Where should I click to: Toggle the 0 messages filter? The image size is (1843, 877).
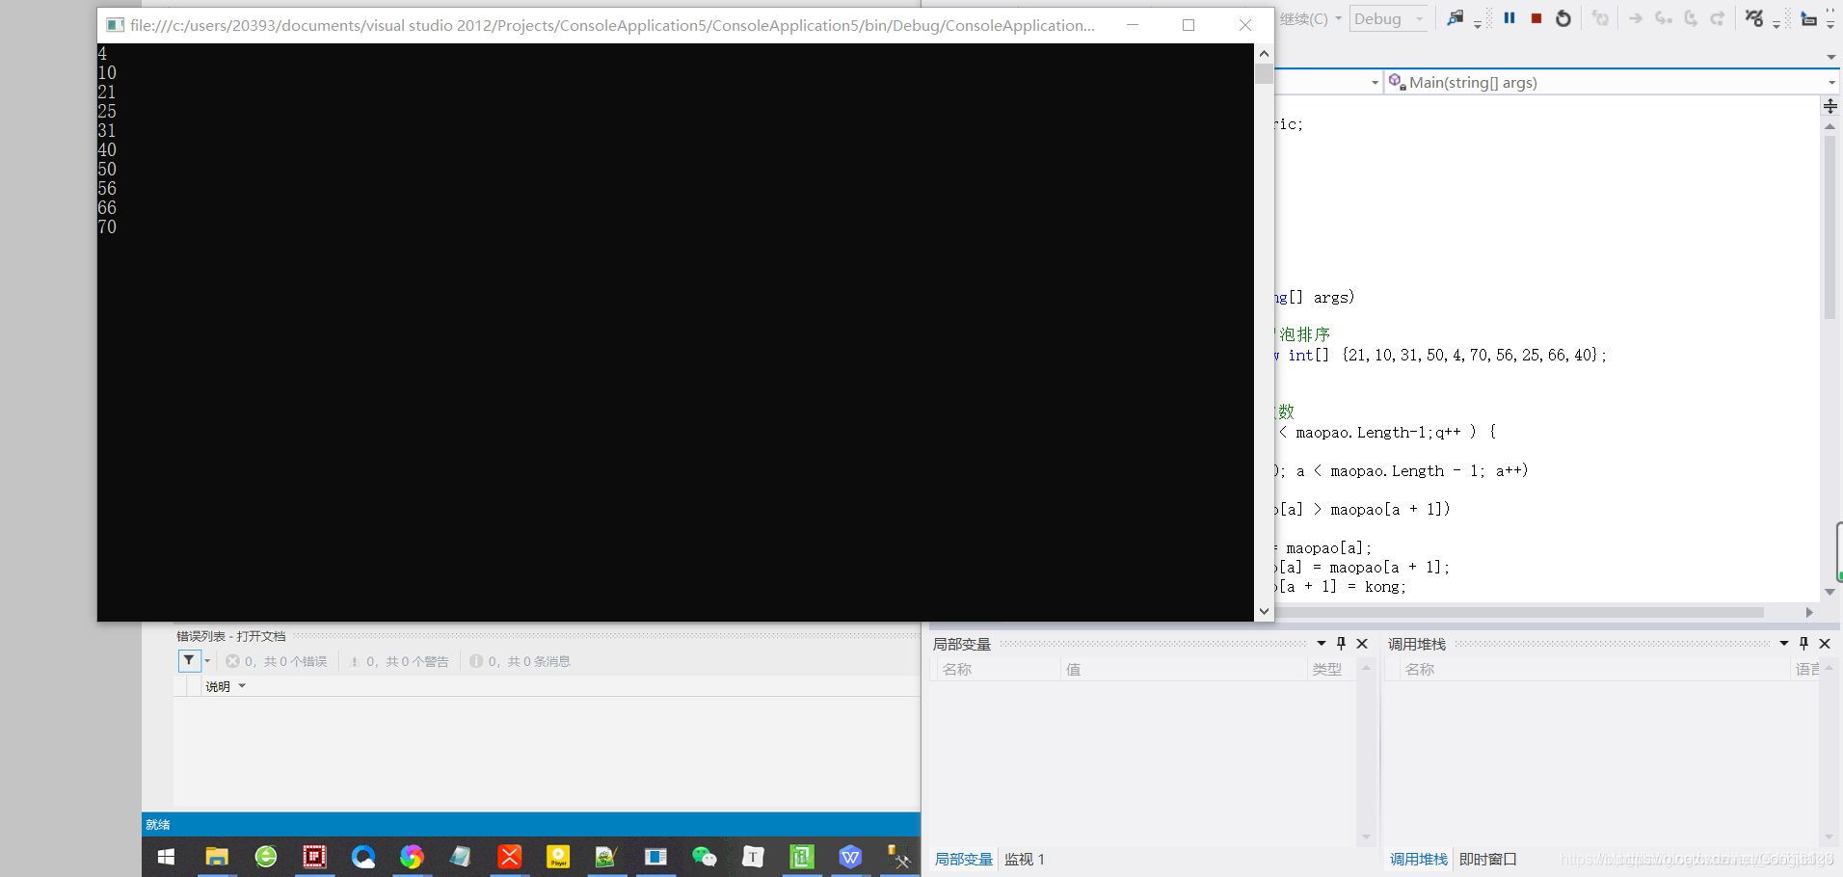521,661
